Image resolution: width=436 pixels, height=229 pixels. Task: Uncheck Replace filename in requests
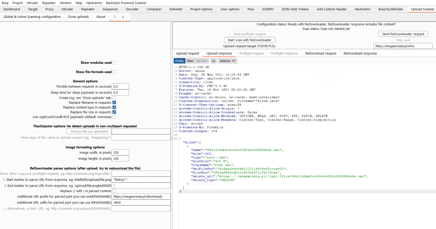(114, 102)
